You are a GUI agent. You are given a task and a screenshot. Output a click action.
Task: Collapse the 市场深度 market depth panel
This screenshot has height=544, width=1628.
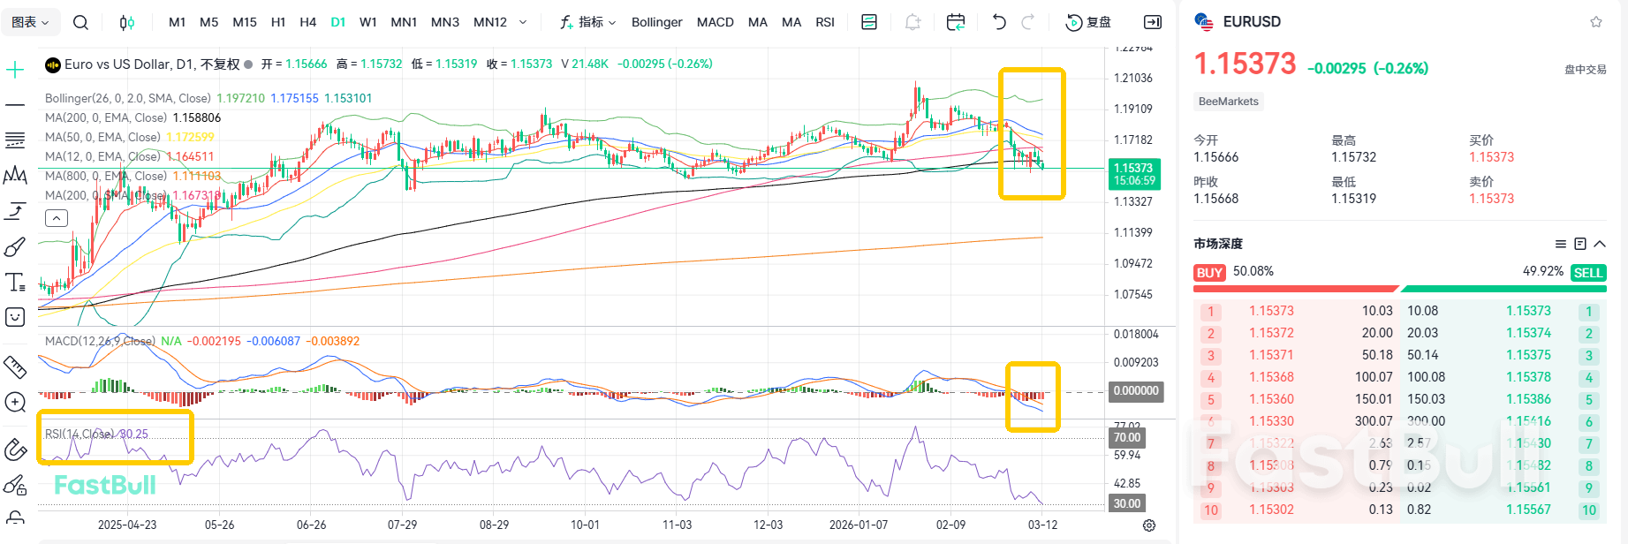[x=1600, y=244]
